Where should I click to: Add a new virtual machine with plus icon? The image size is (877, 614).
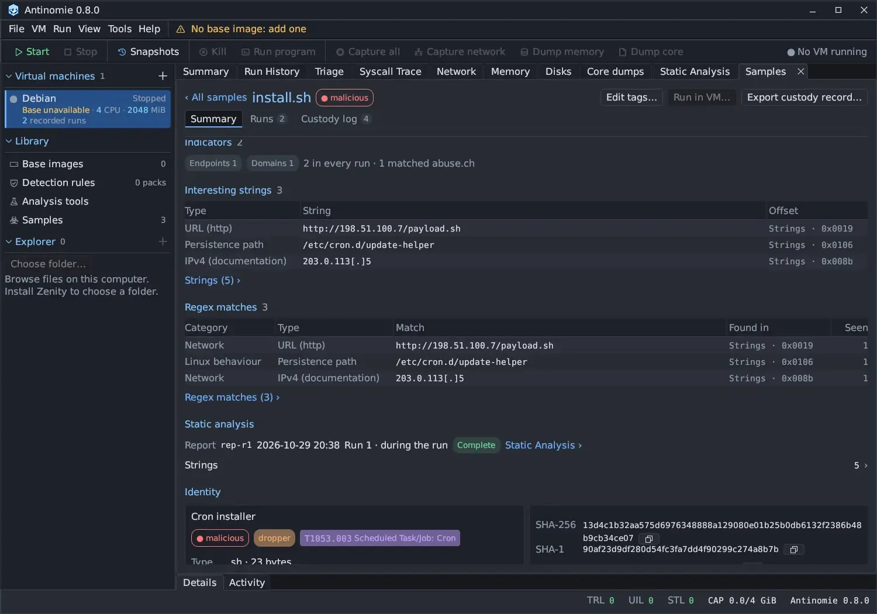(163, 76)
